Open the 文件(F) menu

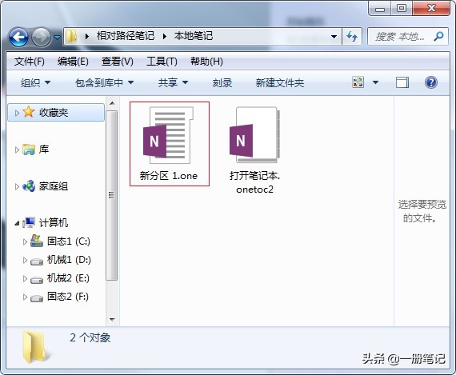click(x=30, y=62)
